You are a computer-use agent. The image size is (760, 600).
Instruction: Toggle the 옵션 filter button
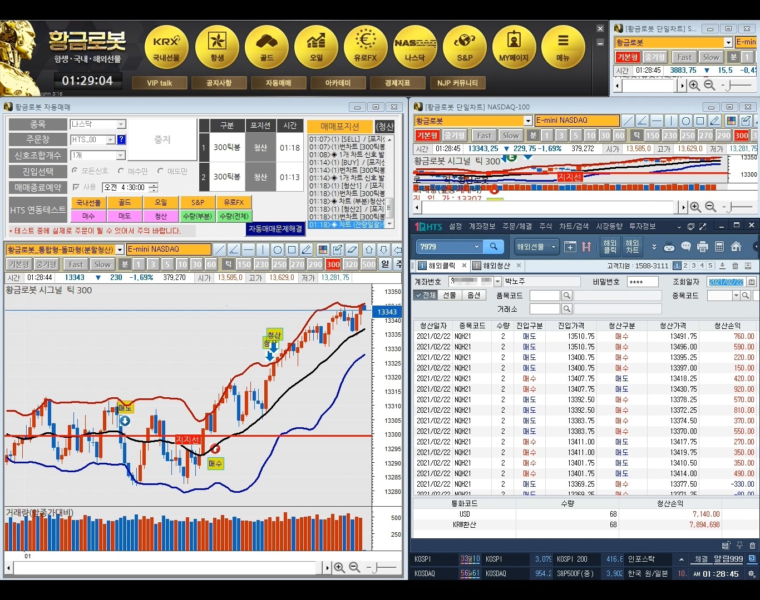473,295
